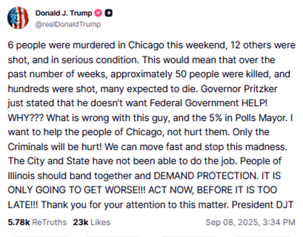Click 'WHY???' in the post body
Viewport: 303px width, 237px height.
(25, 118)
